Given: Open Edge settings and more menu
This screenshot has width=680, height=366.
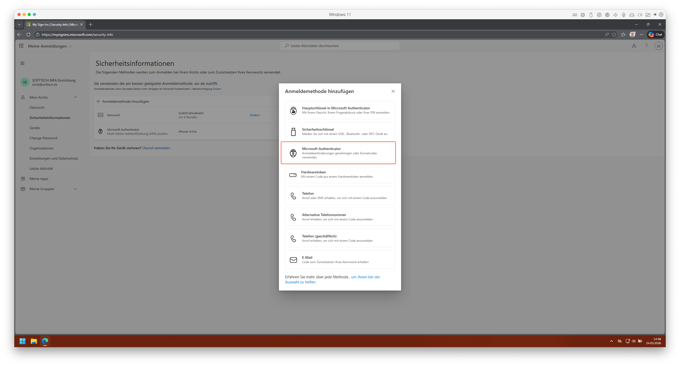Looking at the screenshot, I should (642, 35).
